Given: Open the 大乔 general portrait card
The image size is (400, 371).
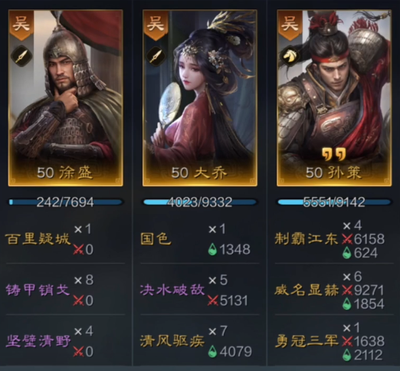Looking at the screenshot, I should point(200,98).
